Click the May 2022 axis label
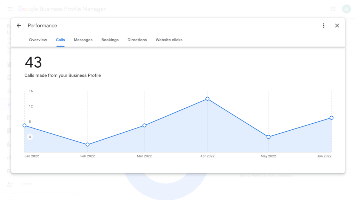The height and width of the screenshot is (200, 356). pyautogui.click(x=268, y=156)
